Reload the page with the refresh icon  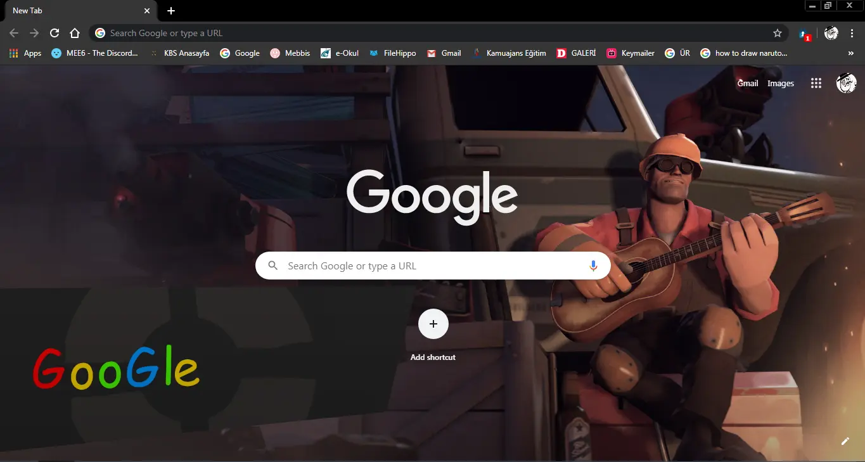click(54, 33)
